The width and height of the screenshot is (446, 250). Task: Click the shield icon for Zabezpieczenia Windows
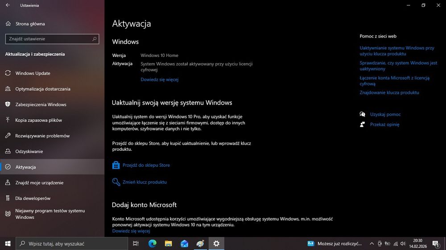click(8, 104)
